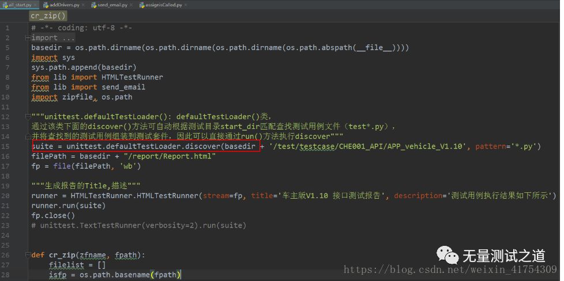Close the send_email.py tab
The height and width of the screenshot is (281, 564).
131,5
